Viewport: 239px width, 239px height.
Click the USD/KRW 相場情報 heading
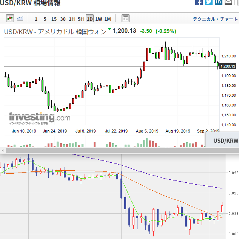coord(30,3)
